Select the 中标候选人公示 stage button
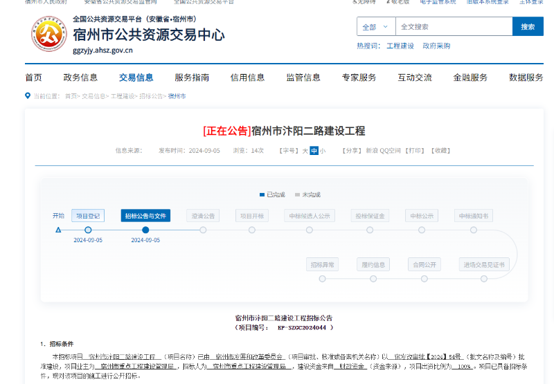554x384 pixels. pos(310,216)
